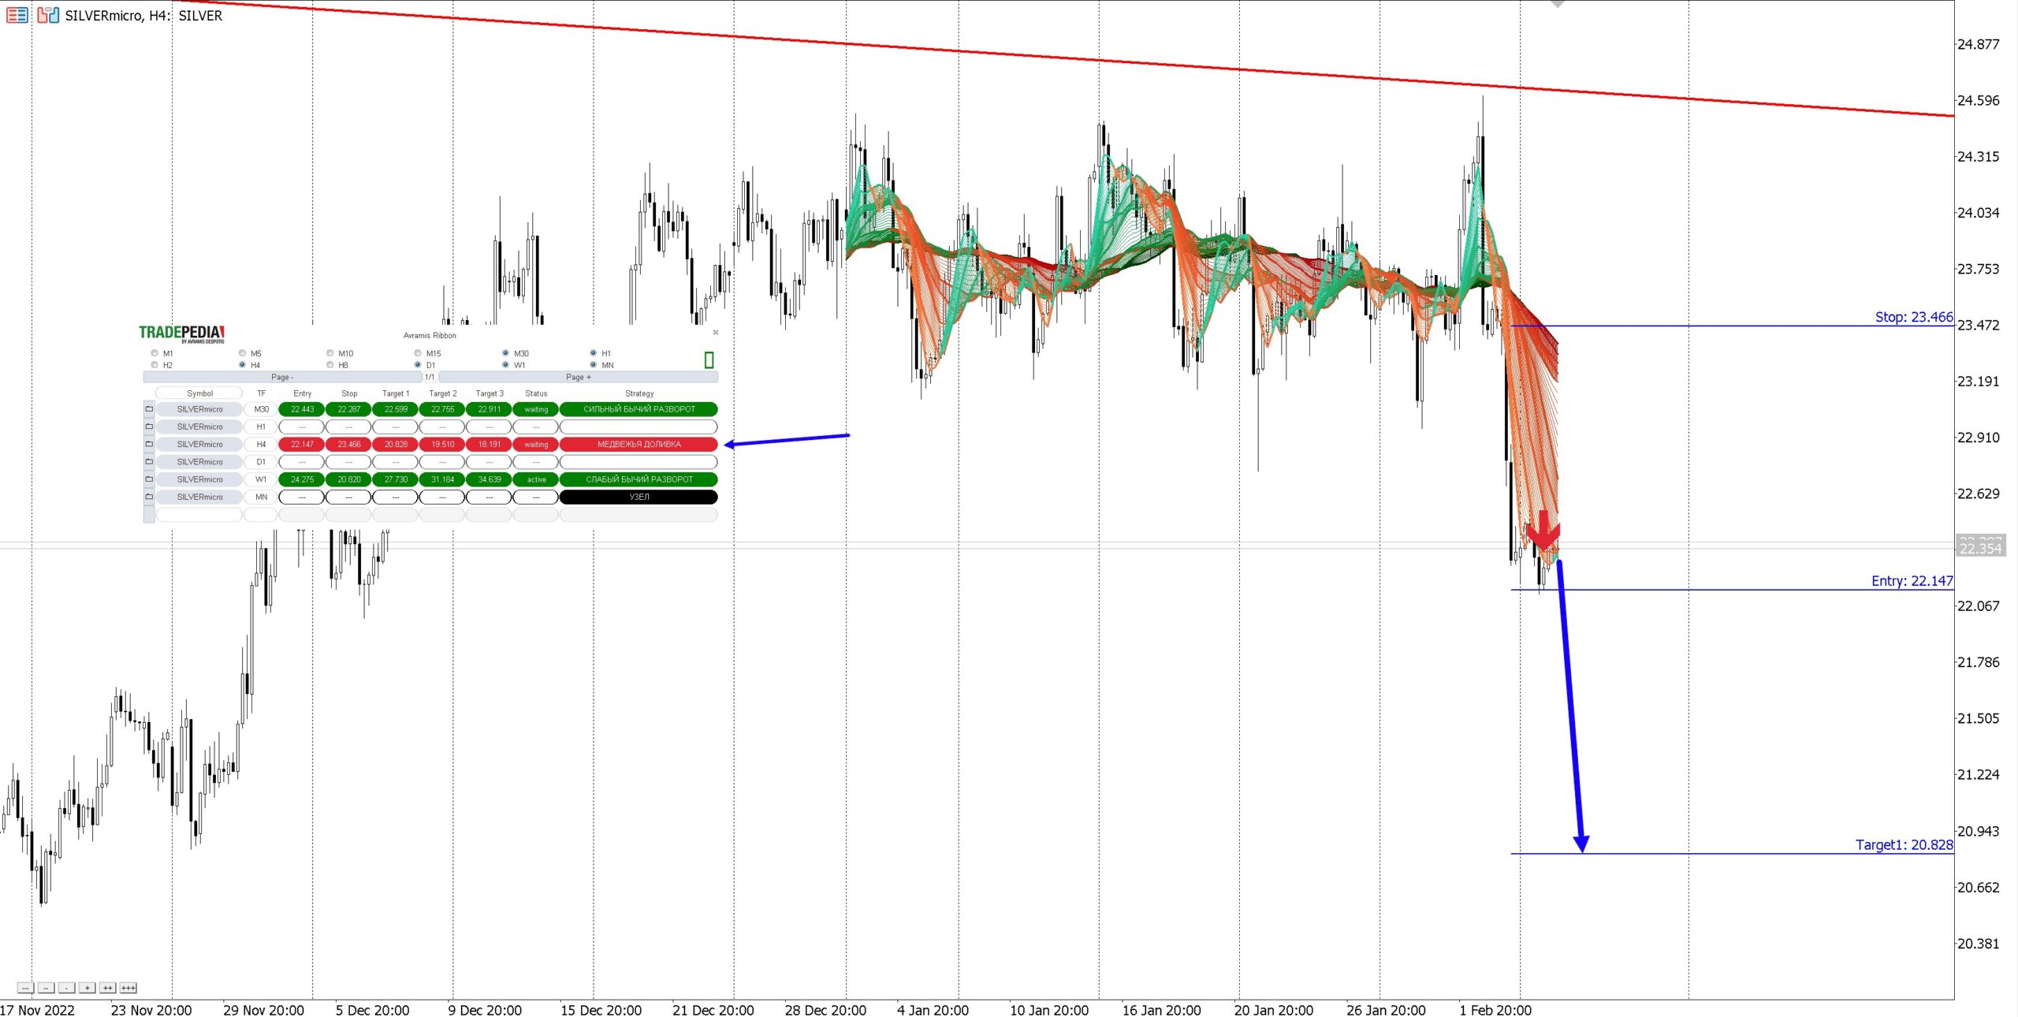Click the chart-type icon beside the SILVERmicro title
The height and width of the screenshot is (1017, 2018).
pos(48,15)
